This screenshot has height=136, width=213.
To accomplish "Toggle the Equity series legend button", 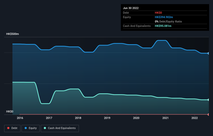I will tap(31, 128).
